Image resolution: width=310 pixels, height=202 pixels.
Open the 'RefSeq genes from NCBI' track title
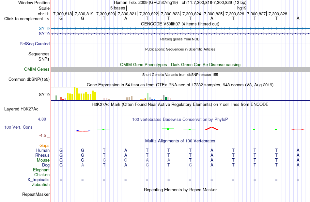[180, 39]
